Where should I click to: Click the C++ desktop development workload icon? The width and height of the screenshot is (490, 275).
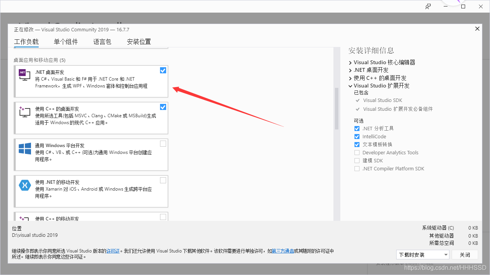[24, 112]
